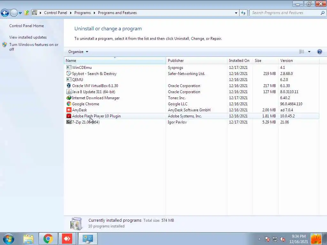Open Turn Windows features on or off
The width and height of the screenshot is (327, 245).
(x=34, y=47)
